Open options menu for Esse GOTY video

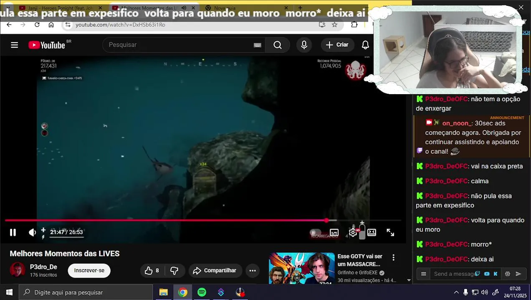point(393,258)
